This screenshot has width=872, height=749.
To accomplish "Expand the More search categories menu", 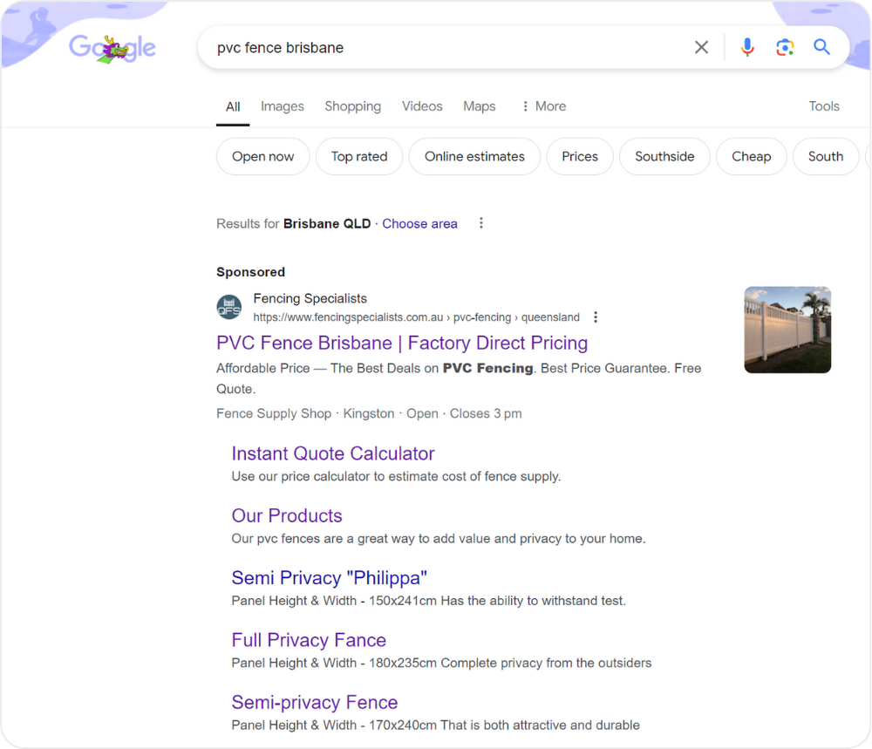I will pos(542,106).
